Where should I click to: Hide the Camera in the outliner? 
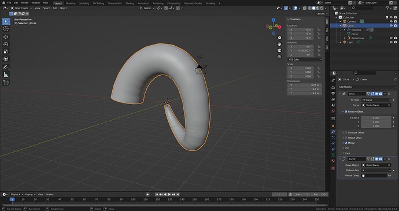[391, 21]
